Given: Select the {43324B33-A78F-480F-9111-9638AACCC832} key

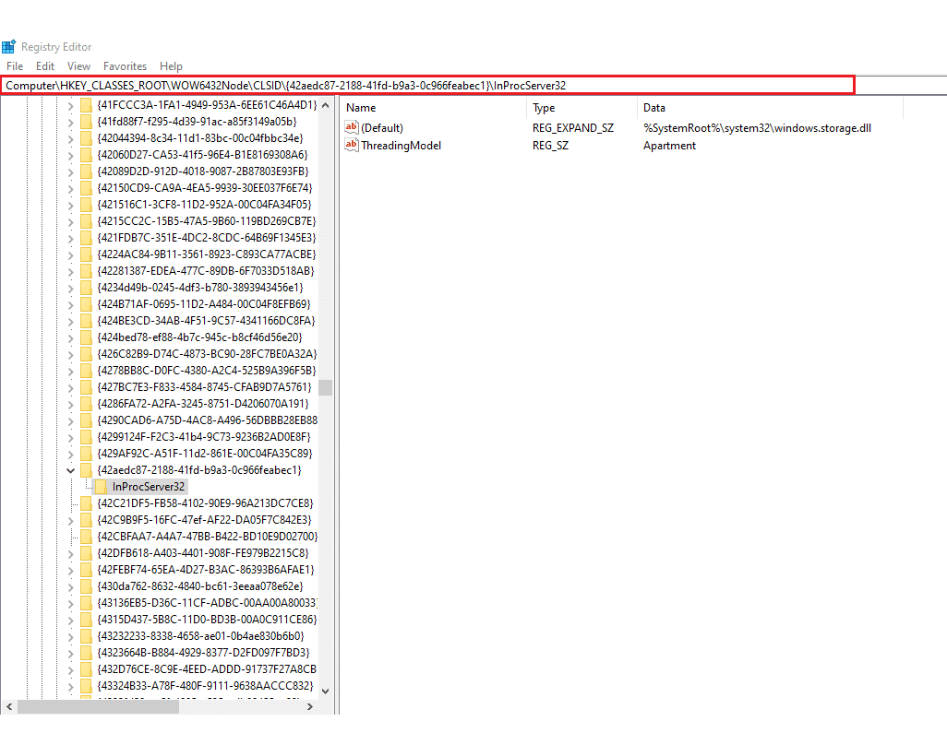Looking at the screenshot, I should (x=205, y=685).
